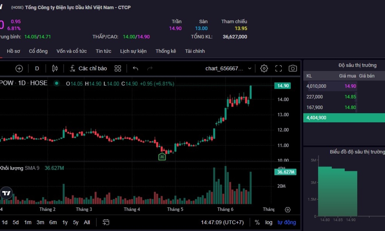Toggle percent scale on price axis
385x231 pixels.
pos(257,222)
